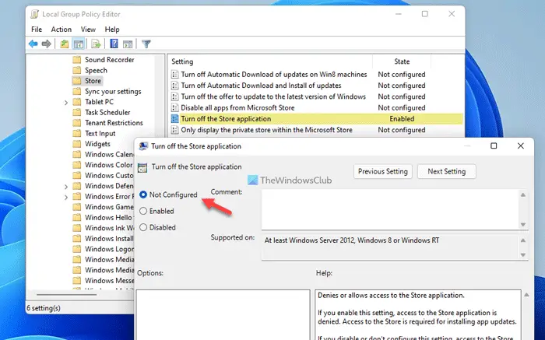Click inside the Comment text box
This screenshot has width=545, height=340.
coord(390,209)
